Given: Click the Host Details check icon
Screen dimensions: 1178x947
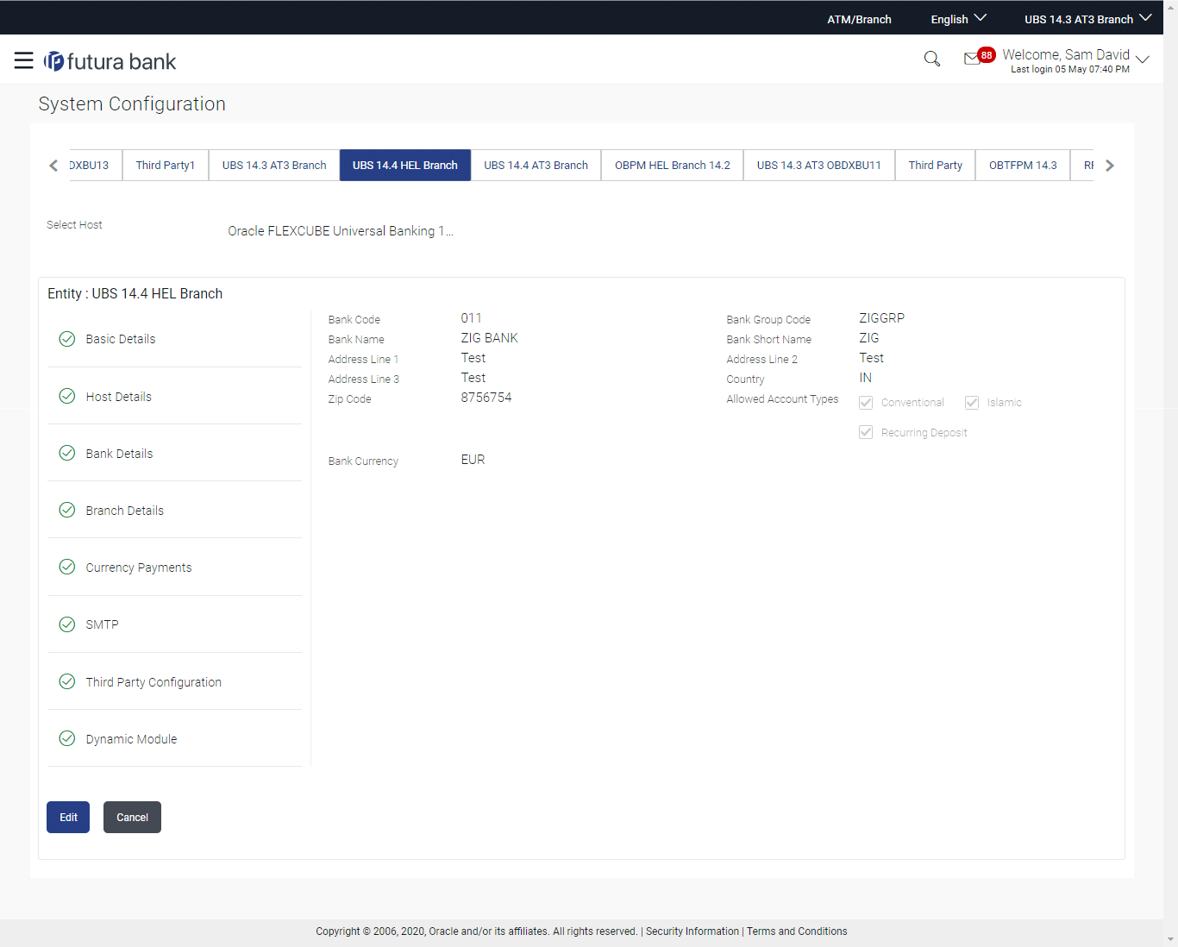Looking at the screenshot, I should pyautogui.click(x=67, y=396).
